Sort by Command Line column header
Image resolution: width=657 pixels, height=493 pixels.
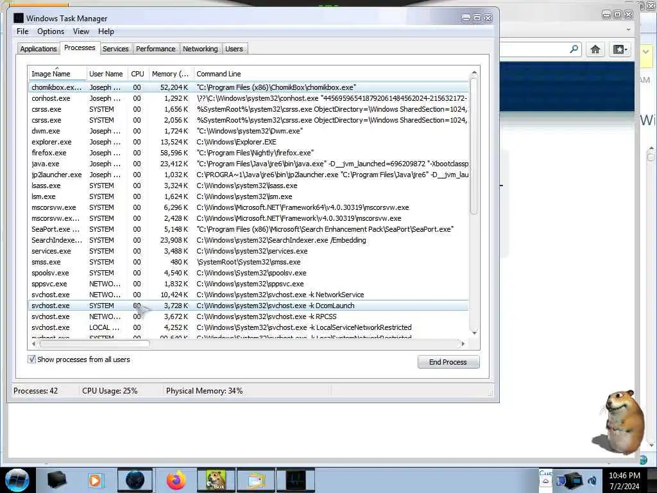tap(331, 74)
